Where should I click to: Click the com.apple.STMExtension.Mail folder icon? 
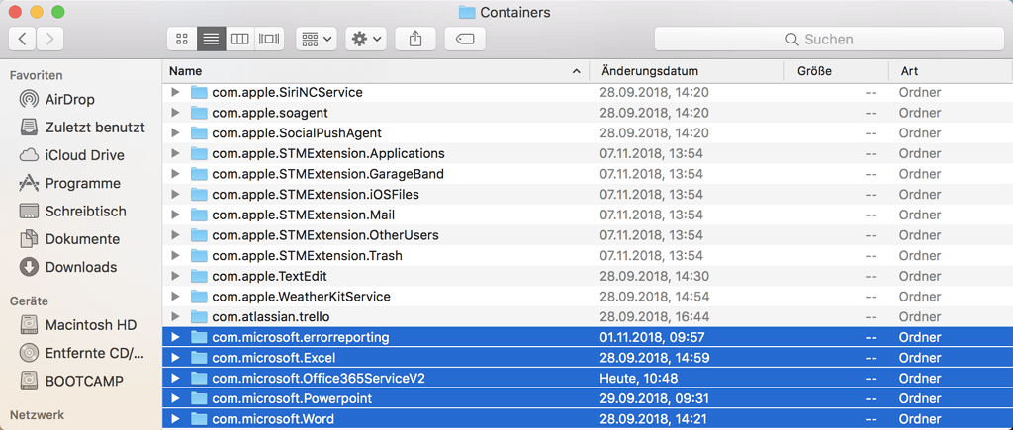(x=198, y=215)
